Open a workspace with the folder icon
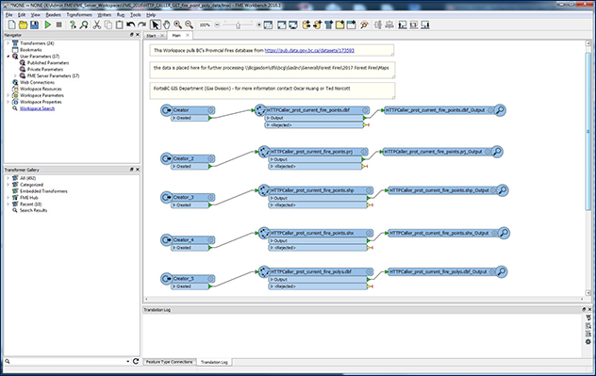Image resolution: width=596 pixels, height=376 pixels. click(x=24, y=25)
